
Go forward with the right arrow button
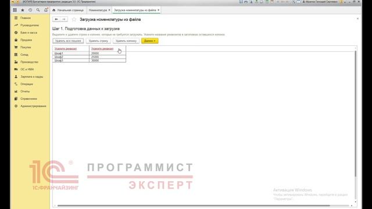point(64,19)
